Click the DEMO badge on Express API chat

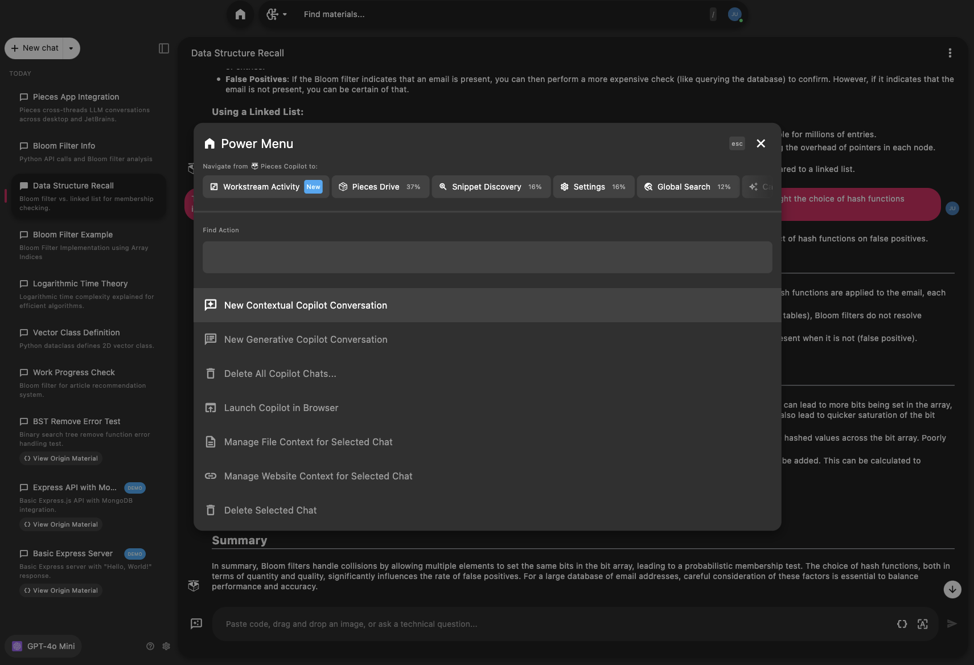click(135, 488)
